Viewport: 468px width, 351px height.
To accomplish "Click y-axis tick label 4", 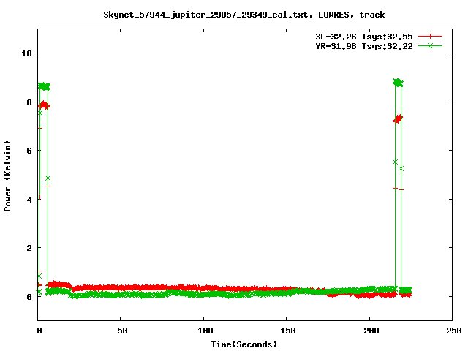I will point(29,200).
